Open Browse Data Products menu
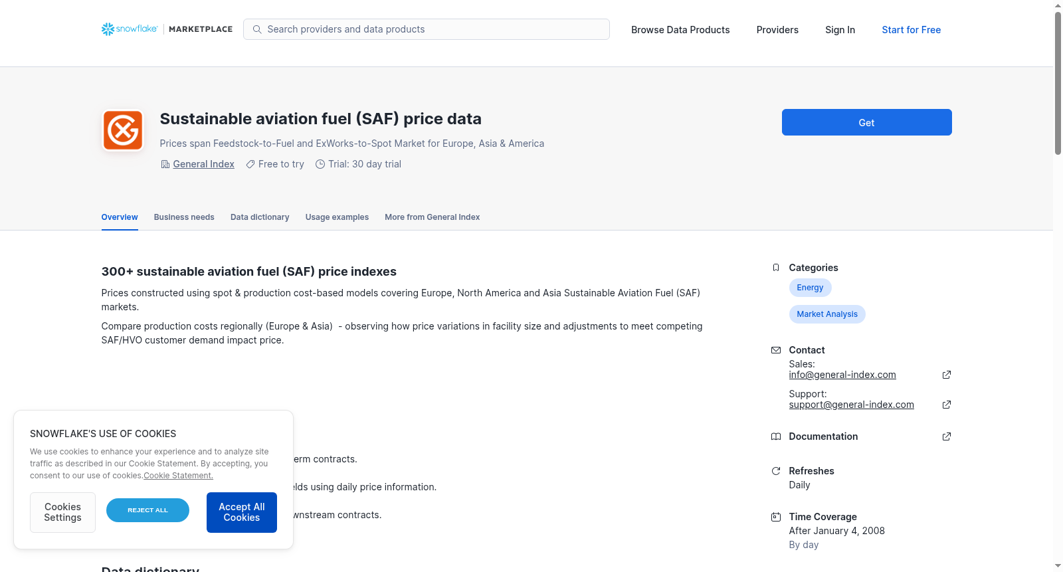This screenshot has width=1063, height=572. pyautogui.click(x=680, y=30)
